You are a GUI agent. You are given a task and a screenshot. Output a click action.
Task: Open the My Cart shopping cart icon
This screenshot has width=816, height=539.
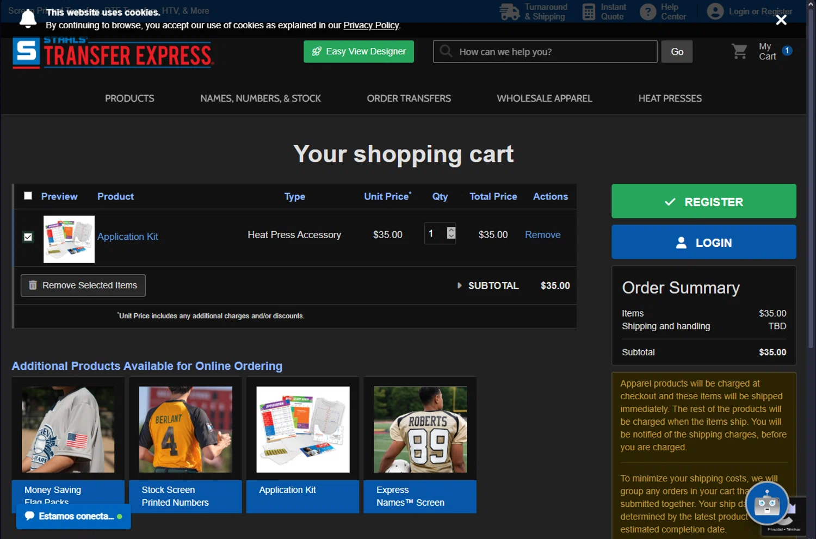[739, 52]
